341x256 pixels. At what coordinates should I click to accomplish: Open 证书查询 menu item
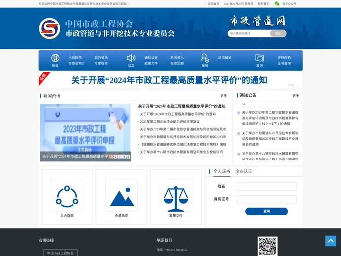[x=284, y=64]
